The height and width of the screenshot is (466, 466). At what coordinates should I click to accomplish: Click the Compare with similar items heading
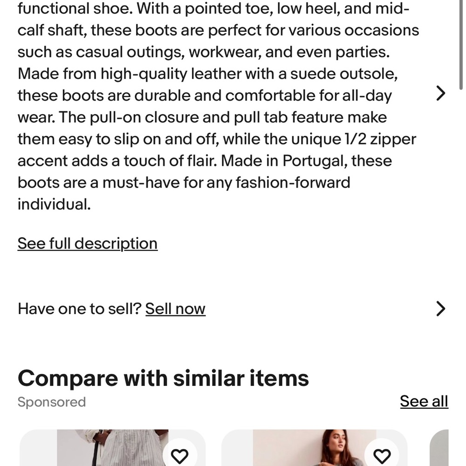click(163, 378)
